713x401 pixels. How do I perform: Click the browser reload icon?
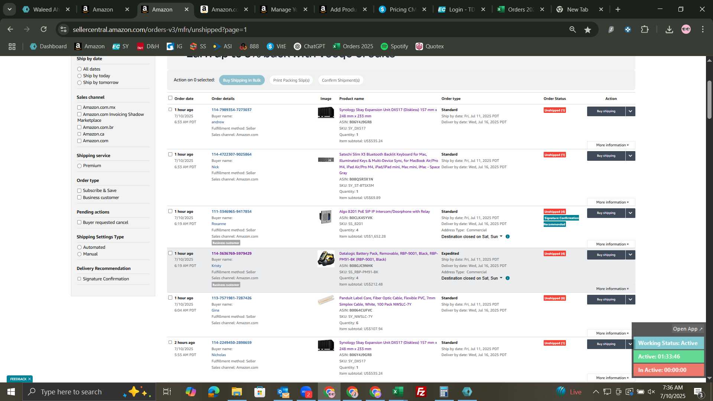pyautogui.click(x=44, y=29)
